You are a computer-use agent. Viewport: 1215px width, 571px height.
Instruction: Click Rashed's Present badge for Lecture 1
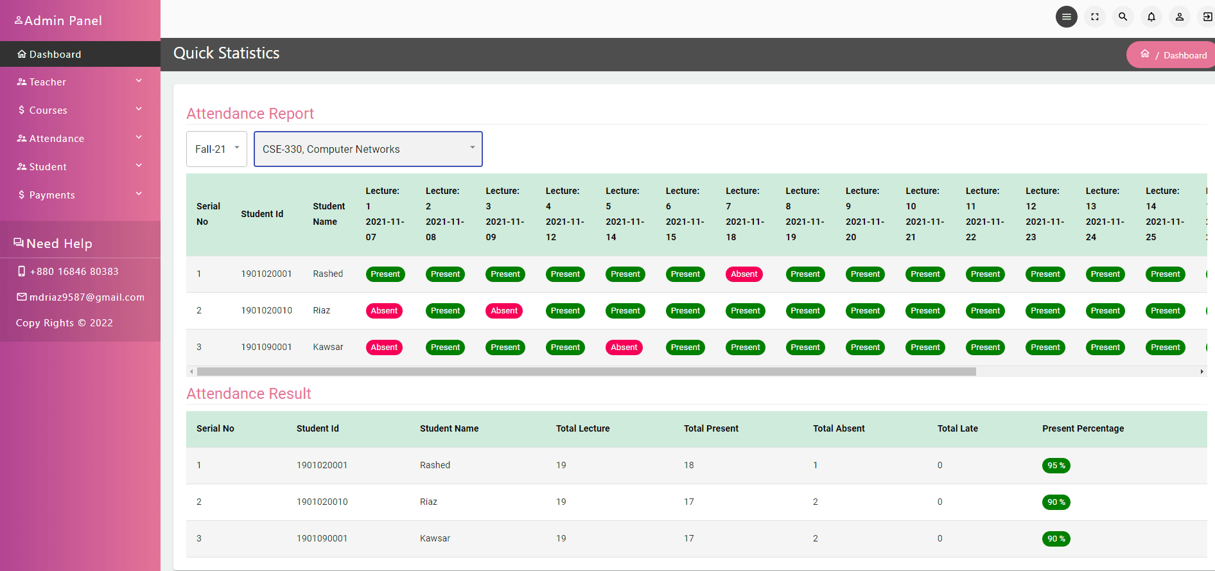click(x=385, y=274)
